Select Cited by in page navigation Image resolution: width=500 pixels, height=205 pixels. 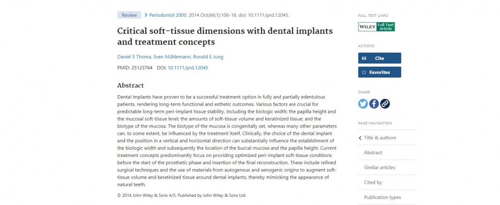[373, 182]
